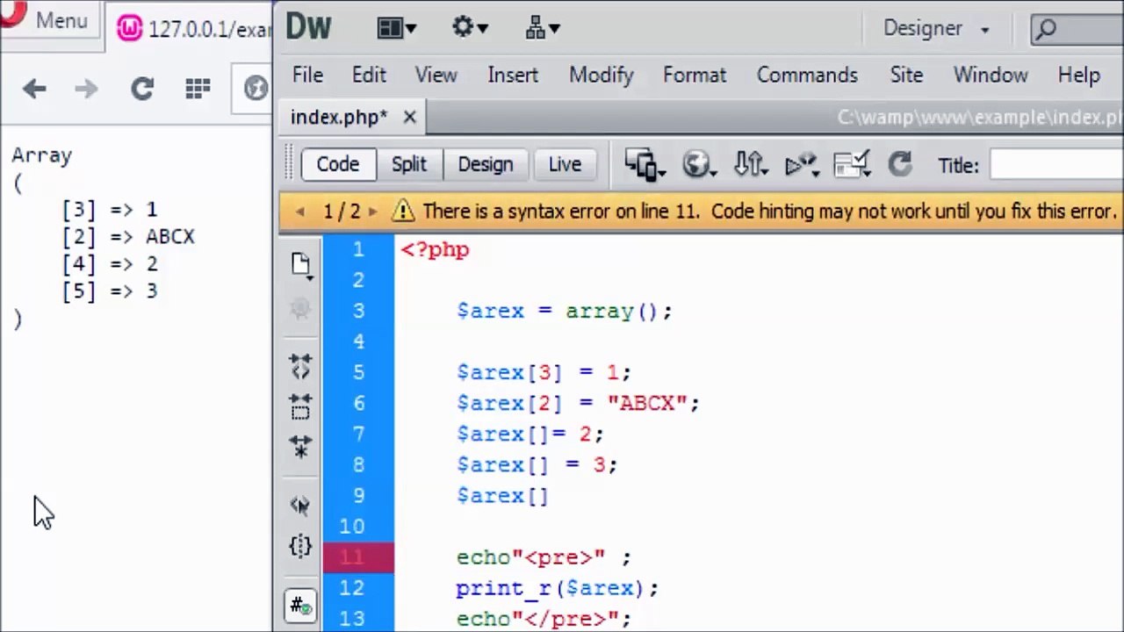Open the Insert menu
Screen dimensions: 1124x632
513,75
